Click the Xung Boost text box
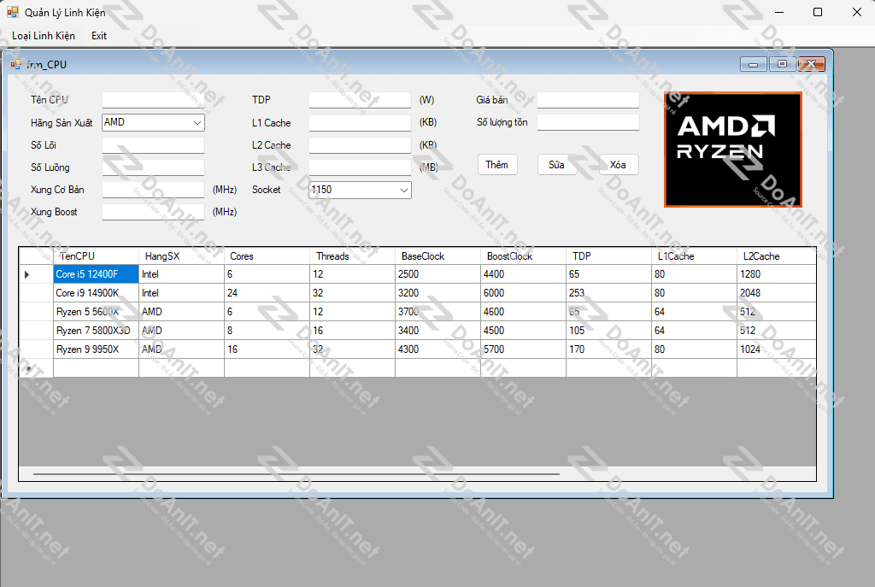The image size is (875, 587). coord(153,212)
